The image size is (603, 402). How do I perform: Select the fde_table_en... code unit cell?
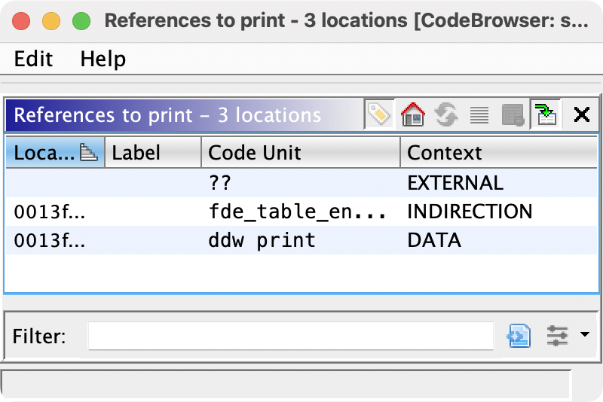[x=300, y=212]
